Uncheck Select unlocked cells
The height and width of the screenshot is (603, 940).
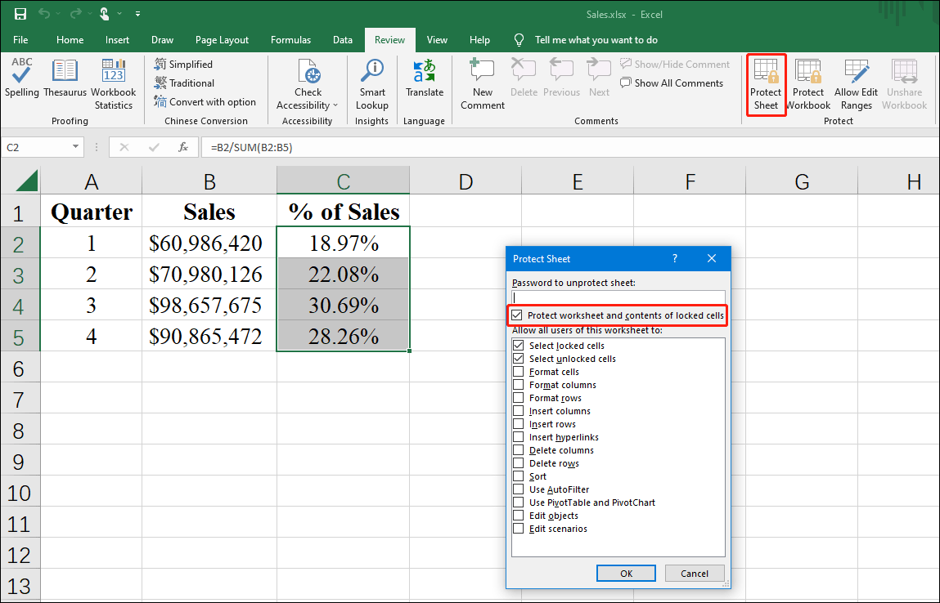[x=519, y=359]
